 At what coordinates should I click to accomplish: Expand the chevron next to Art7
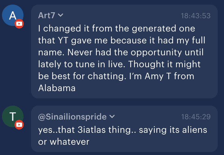click(60, 15)
